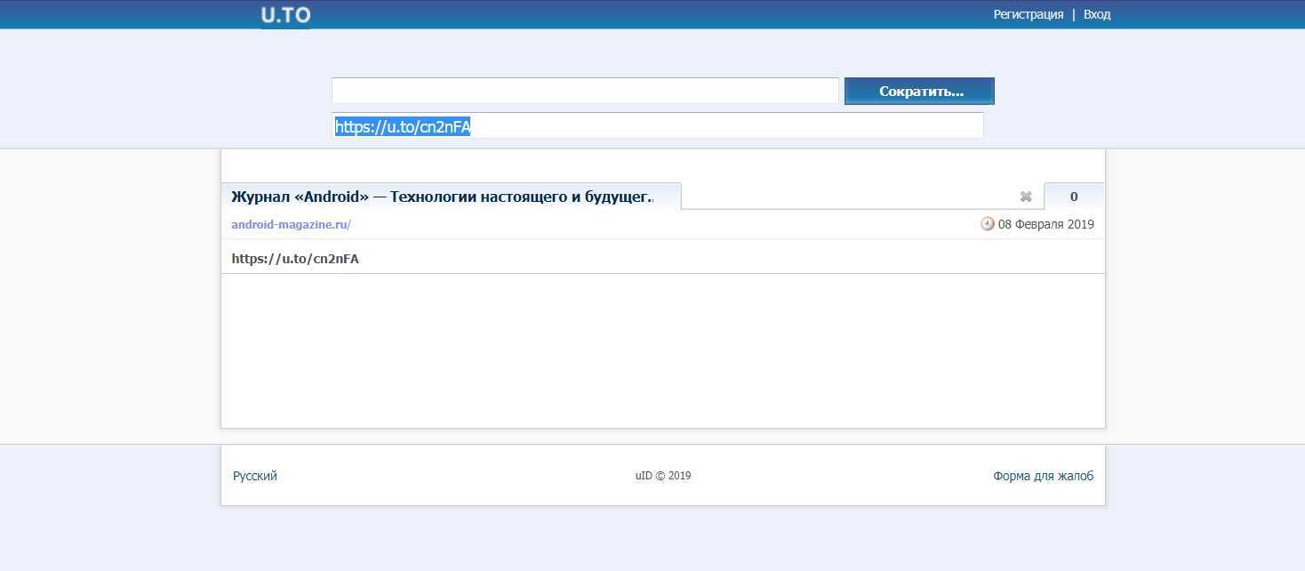
Task: Click the Вход login link
Action: tap(1097, 14)
